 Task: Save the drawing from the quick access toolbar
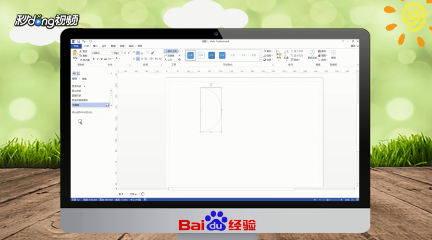click(x=79, y=42)
